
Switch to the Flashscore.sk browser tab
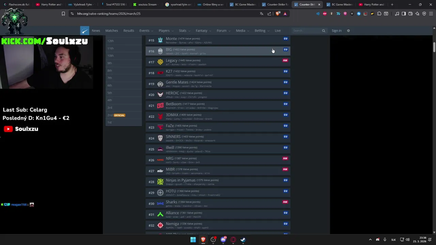pyautogui.click(x=16, y=4)
